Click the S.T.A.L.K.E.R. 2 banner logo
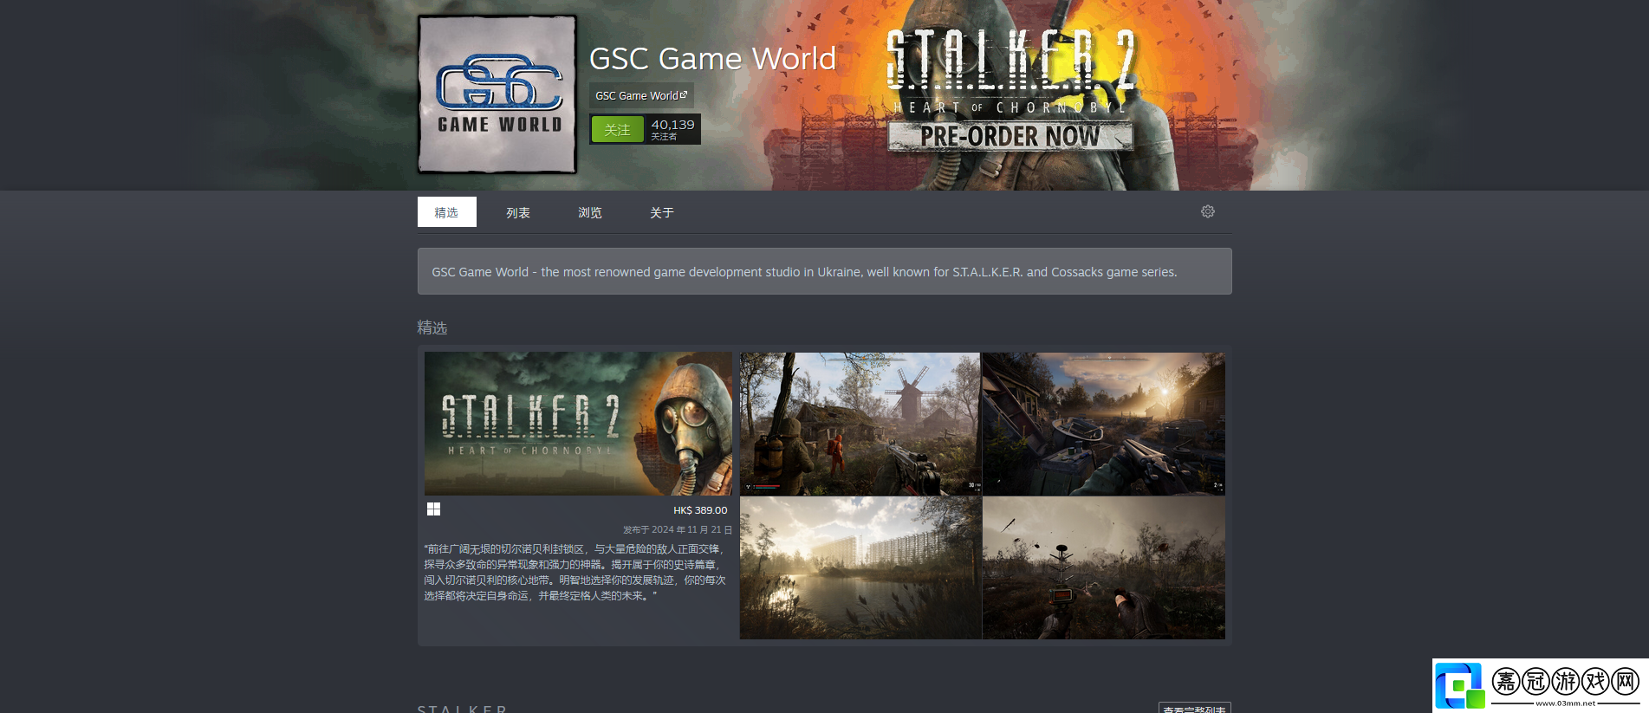The image size is (1649, 713). point(1010,61)
